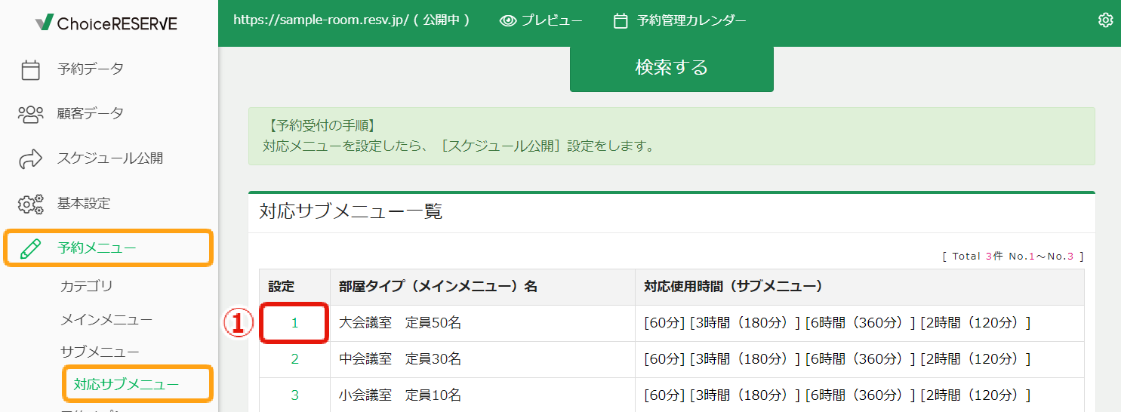Click the 【予約受付の手順】 notice text
This screenshot has height=412, width=1121.
322,126
